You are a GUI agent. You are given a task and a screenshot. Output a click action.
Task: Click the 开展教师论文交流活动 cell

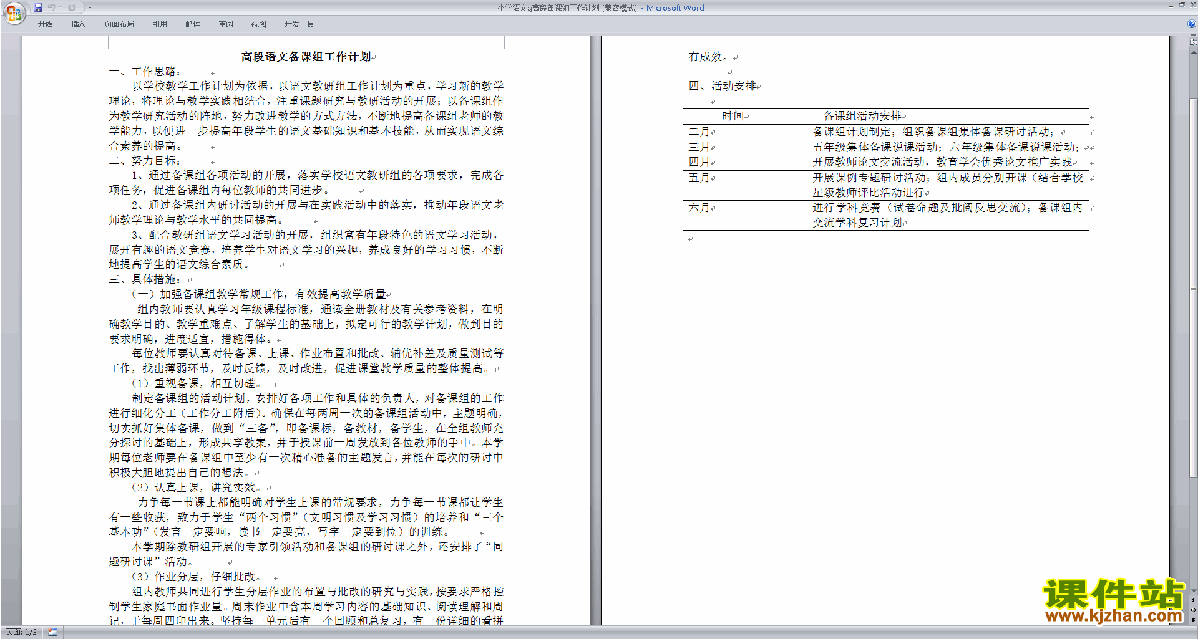point(948,162)
